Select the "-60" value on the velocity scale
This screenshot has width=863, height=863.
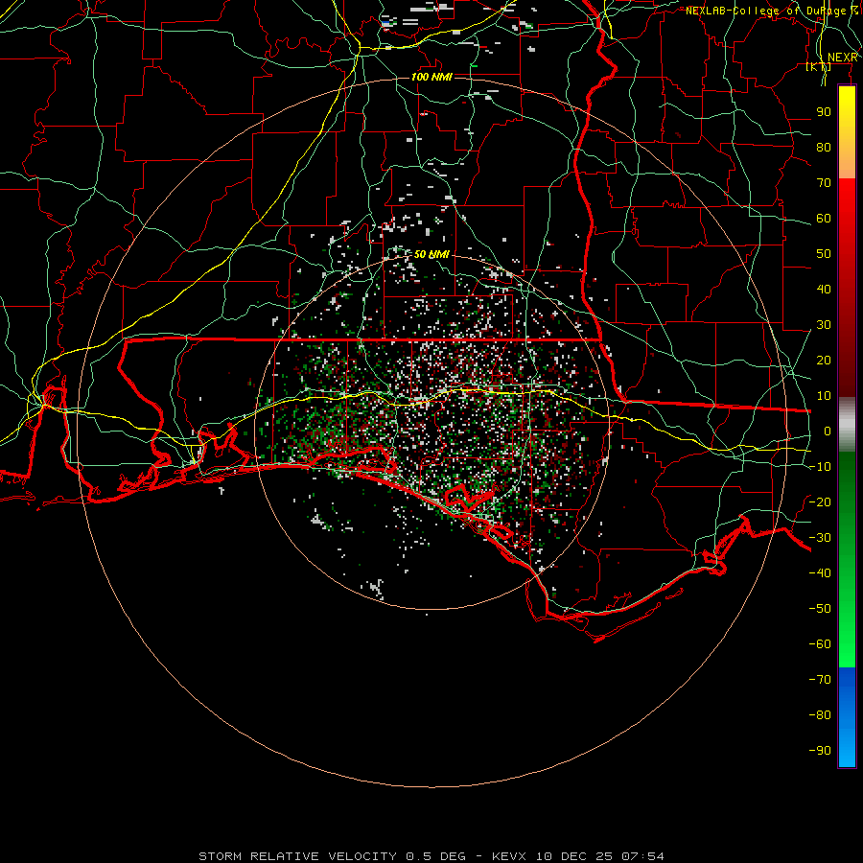tap(820, 644)
